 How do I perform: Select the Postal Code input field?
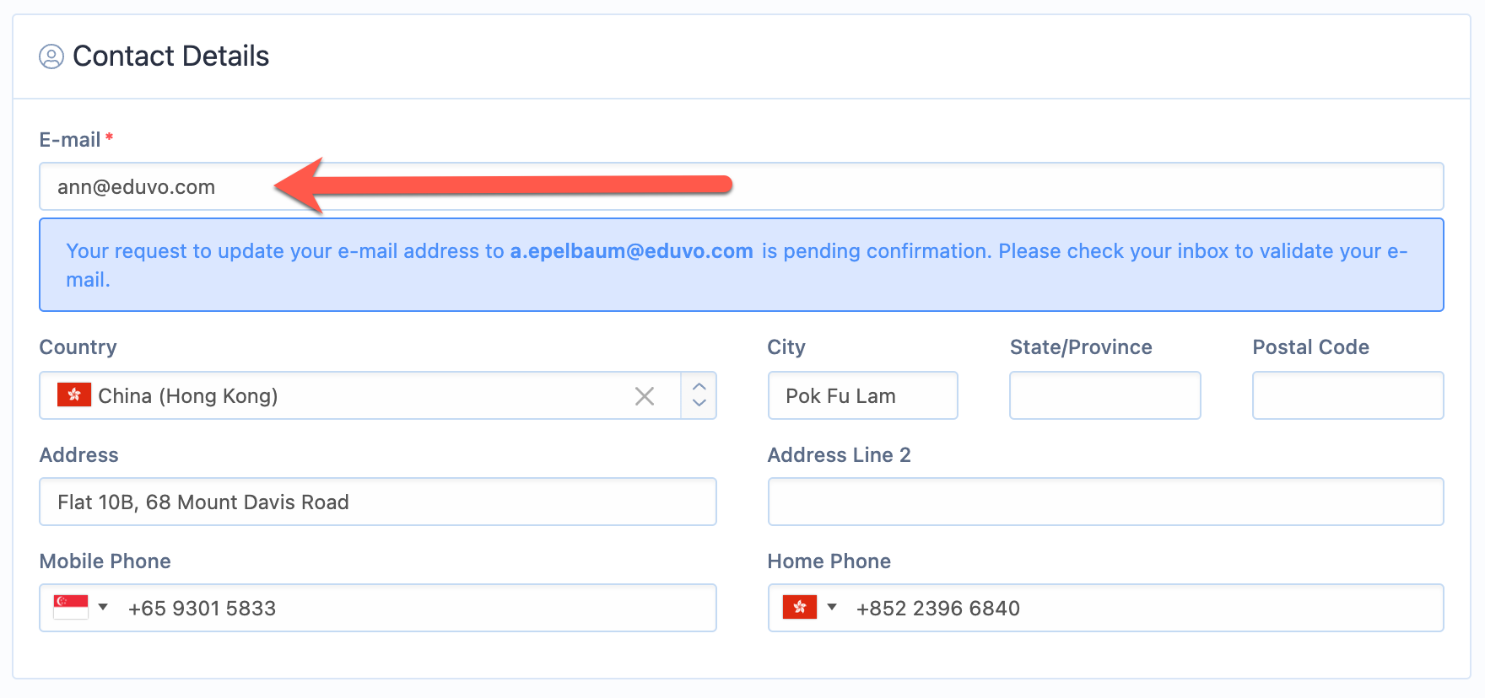1347,395
